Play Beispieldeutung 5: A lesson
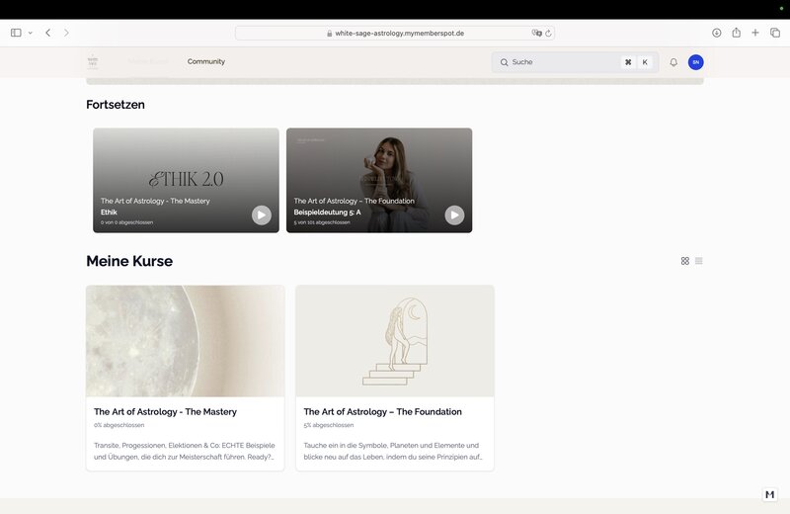 tap(454, 214)
